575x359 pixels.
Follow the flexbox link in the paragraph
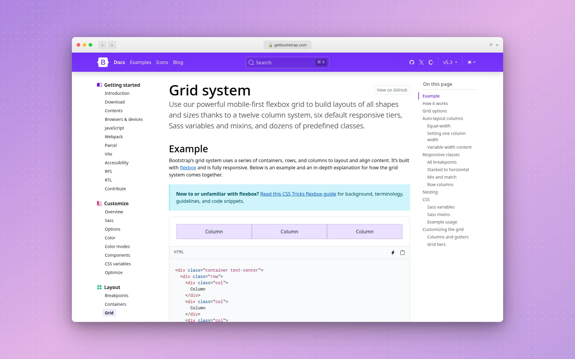[188, 168]
